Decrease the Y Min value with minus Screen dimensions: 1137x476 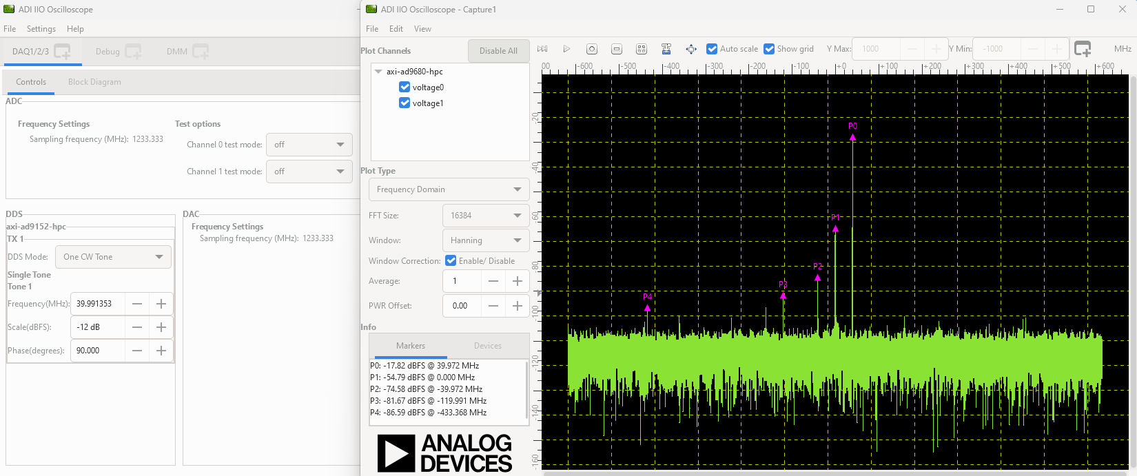1032,49
